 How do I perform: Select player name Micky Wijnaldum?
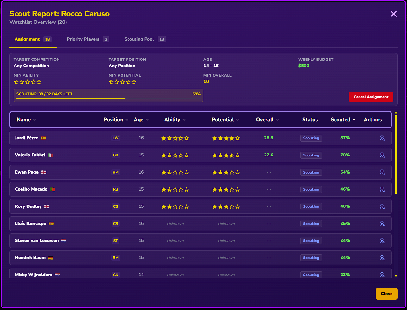coord(34,275)
